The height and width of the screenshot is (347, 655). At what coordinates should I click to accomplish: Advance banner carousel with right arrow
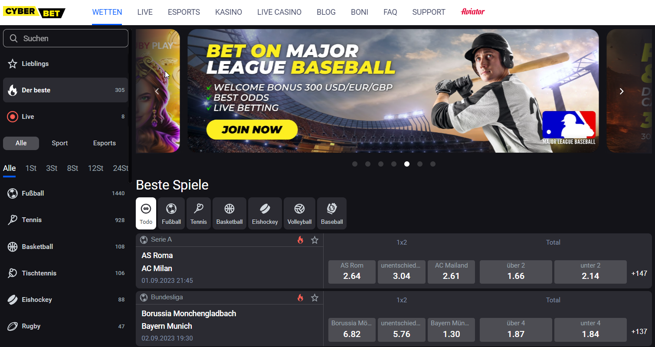[622, 91]
